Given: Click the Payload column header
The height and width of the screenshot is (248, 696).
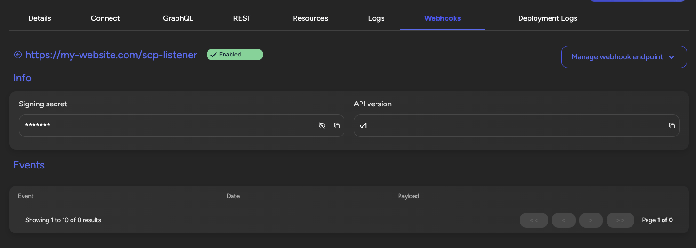Looking at the screenshot, I should point(408,196).
